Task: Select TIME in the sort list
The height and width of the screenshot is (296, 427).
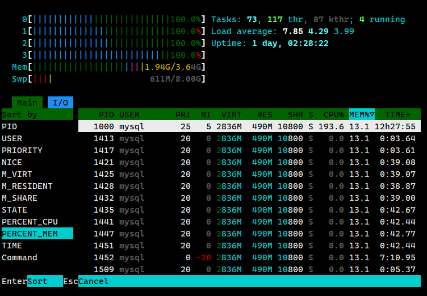Action: (12, 246)
